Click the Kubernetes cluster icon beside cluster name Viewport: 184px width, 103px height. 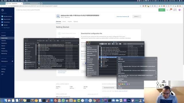tap(58, 16)
